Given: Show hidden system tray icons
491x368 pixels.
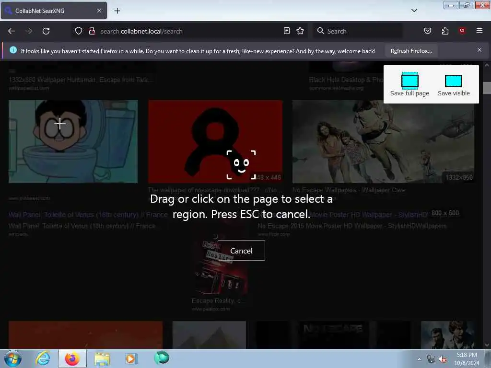Looking at the screenshot, I should pos(419,359).
